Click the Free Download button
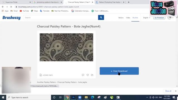 point(119,71)
